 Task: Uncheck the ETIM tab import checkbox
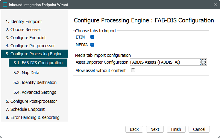pos(92,37)
